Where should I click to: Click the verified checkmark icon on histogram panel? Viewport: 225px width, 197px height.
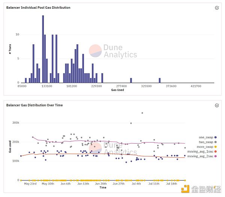(217, 8)
